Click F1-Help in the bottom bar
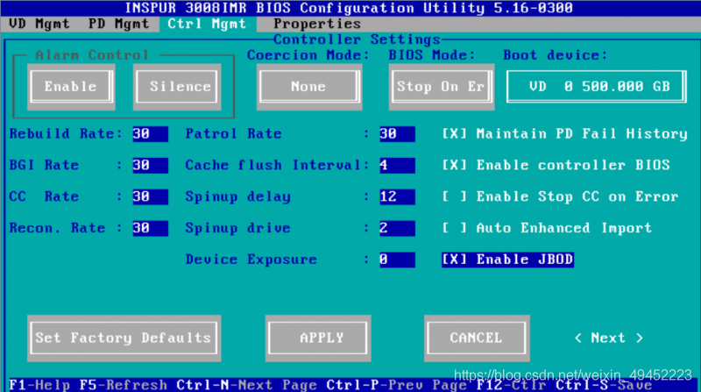Screen dimensions: 701x392 click(x=39, y=385)
